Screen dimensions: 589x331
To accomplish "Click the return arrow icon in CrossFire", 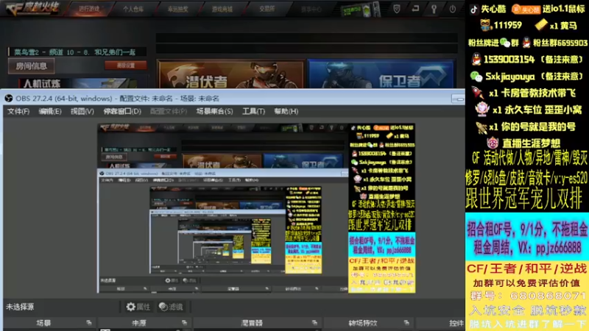I will pos(415,9).
